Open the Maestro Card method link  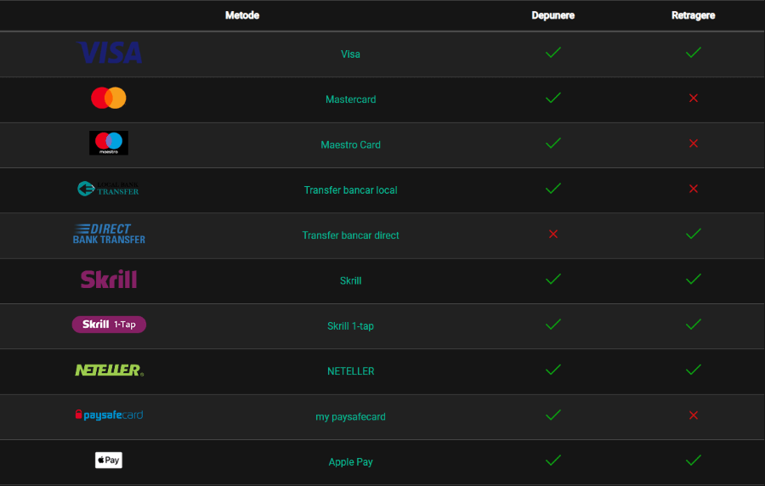[x=351, y=144]
